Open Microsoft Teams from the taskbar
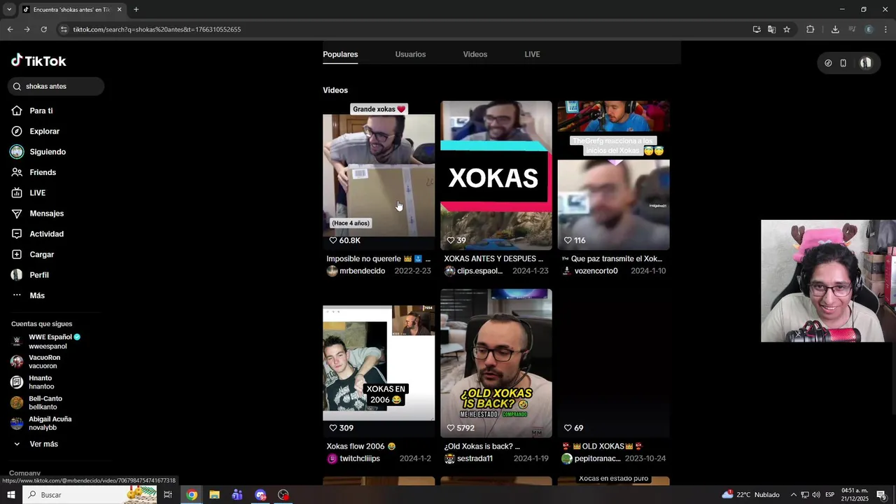Screen dimensions: 896x504 [x=237, y=495]
